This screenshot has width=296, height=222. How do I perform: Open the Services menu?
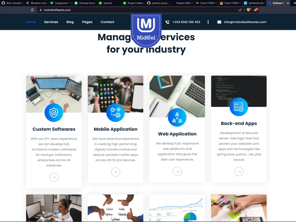pos(51,22)
